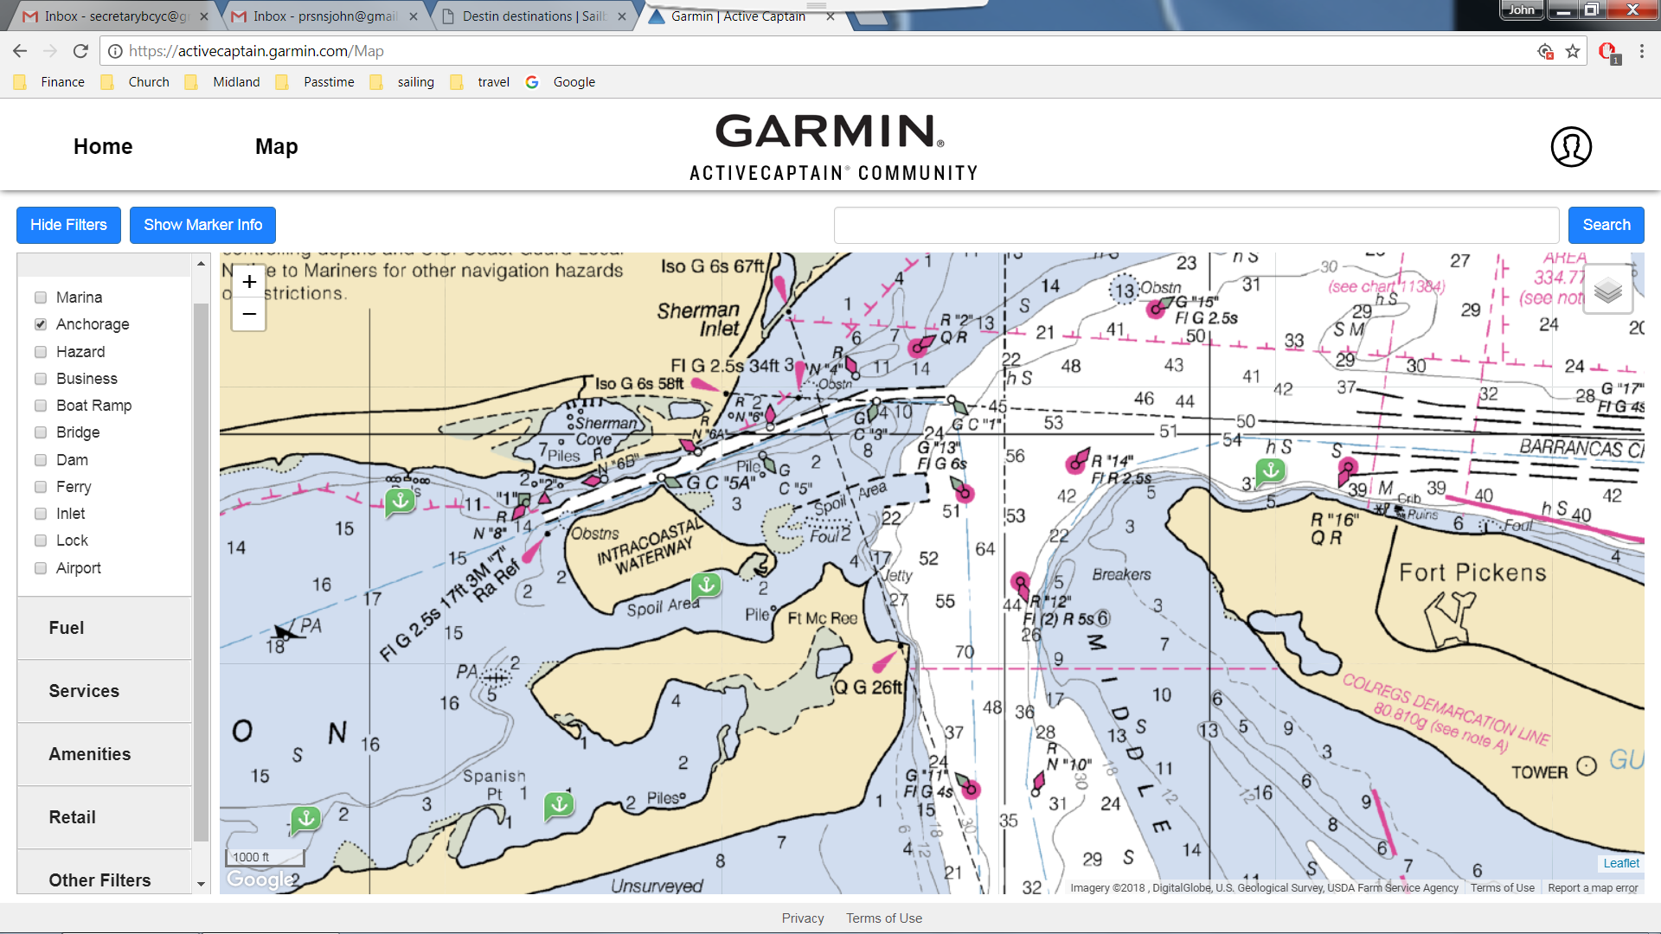Toggle the Bridge filter checkbox
This screenshot has width=1661, height=934.
point(41,432)
